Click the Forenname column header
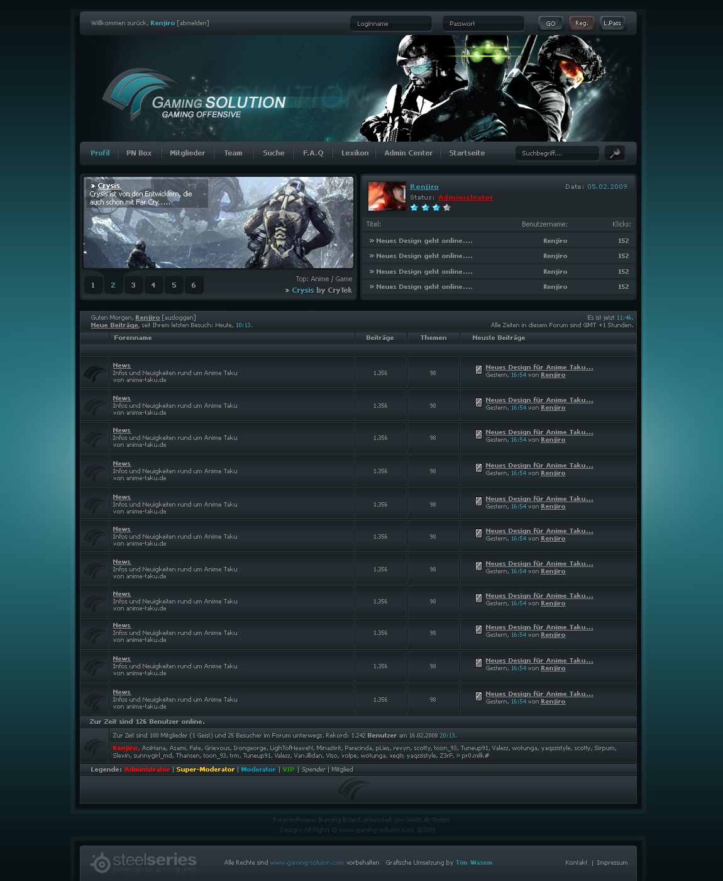The image size is (723, 881). [133, 338]
